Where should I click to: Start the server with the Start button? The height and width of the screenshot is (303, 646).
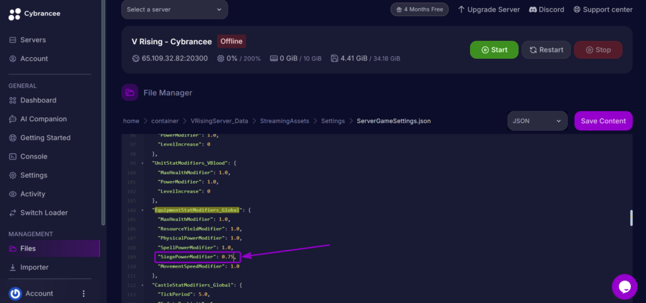pos(494,50)
